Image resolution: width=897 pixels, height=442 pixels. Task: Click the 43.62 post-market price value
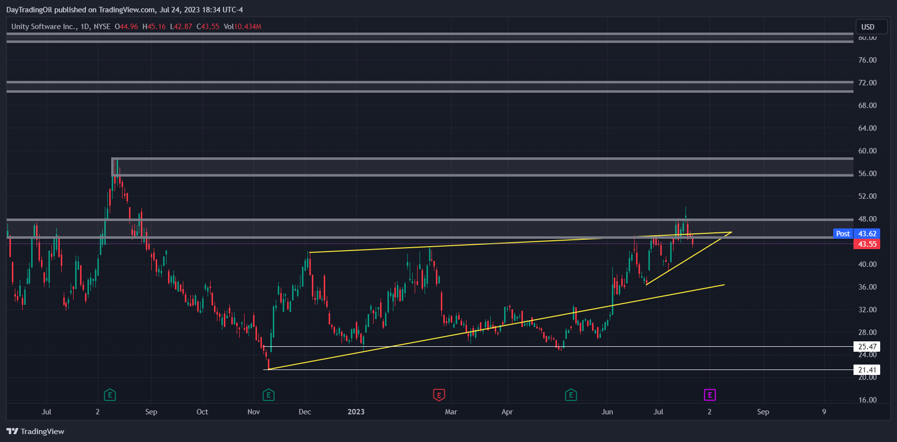point(867,234)
